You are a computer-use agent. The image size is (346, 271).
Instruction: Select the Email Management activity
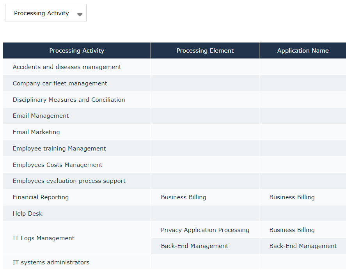click(x=41, y=116)
